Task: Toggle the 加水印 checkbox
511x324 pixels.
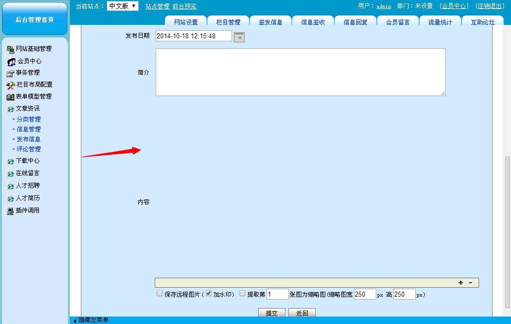Action: [209, 294]
